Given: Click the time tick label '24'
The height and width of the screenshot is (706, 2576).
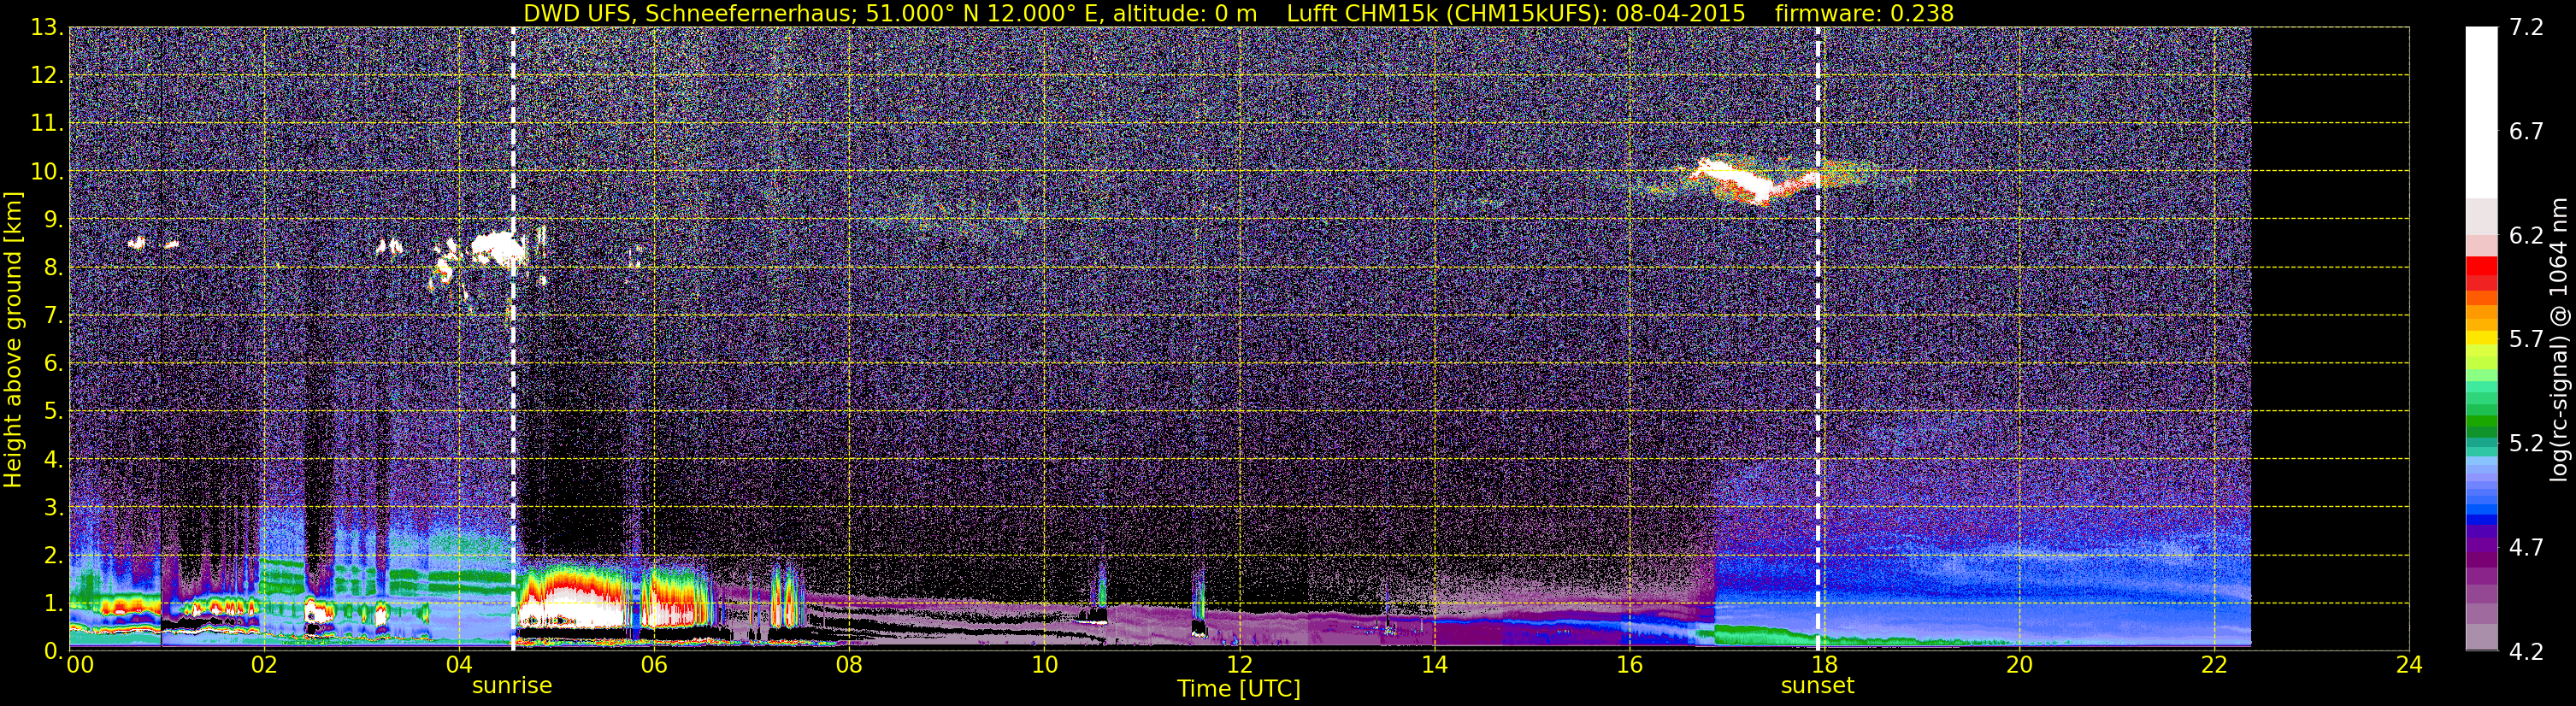Looking at the screenshot, I should 2409,666.
